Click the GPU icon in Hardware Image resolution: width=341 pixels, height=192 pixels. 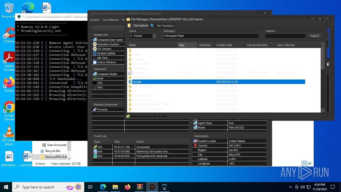pyautogui.click(x=95, y=87)
